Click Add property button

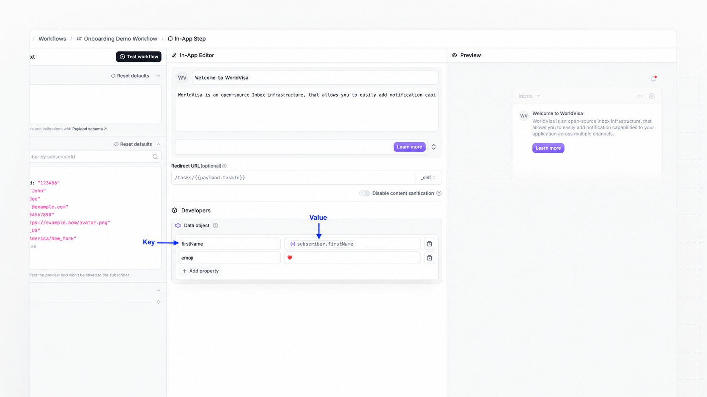click(x=200, y=271)
